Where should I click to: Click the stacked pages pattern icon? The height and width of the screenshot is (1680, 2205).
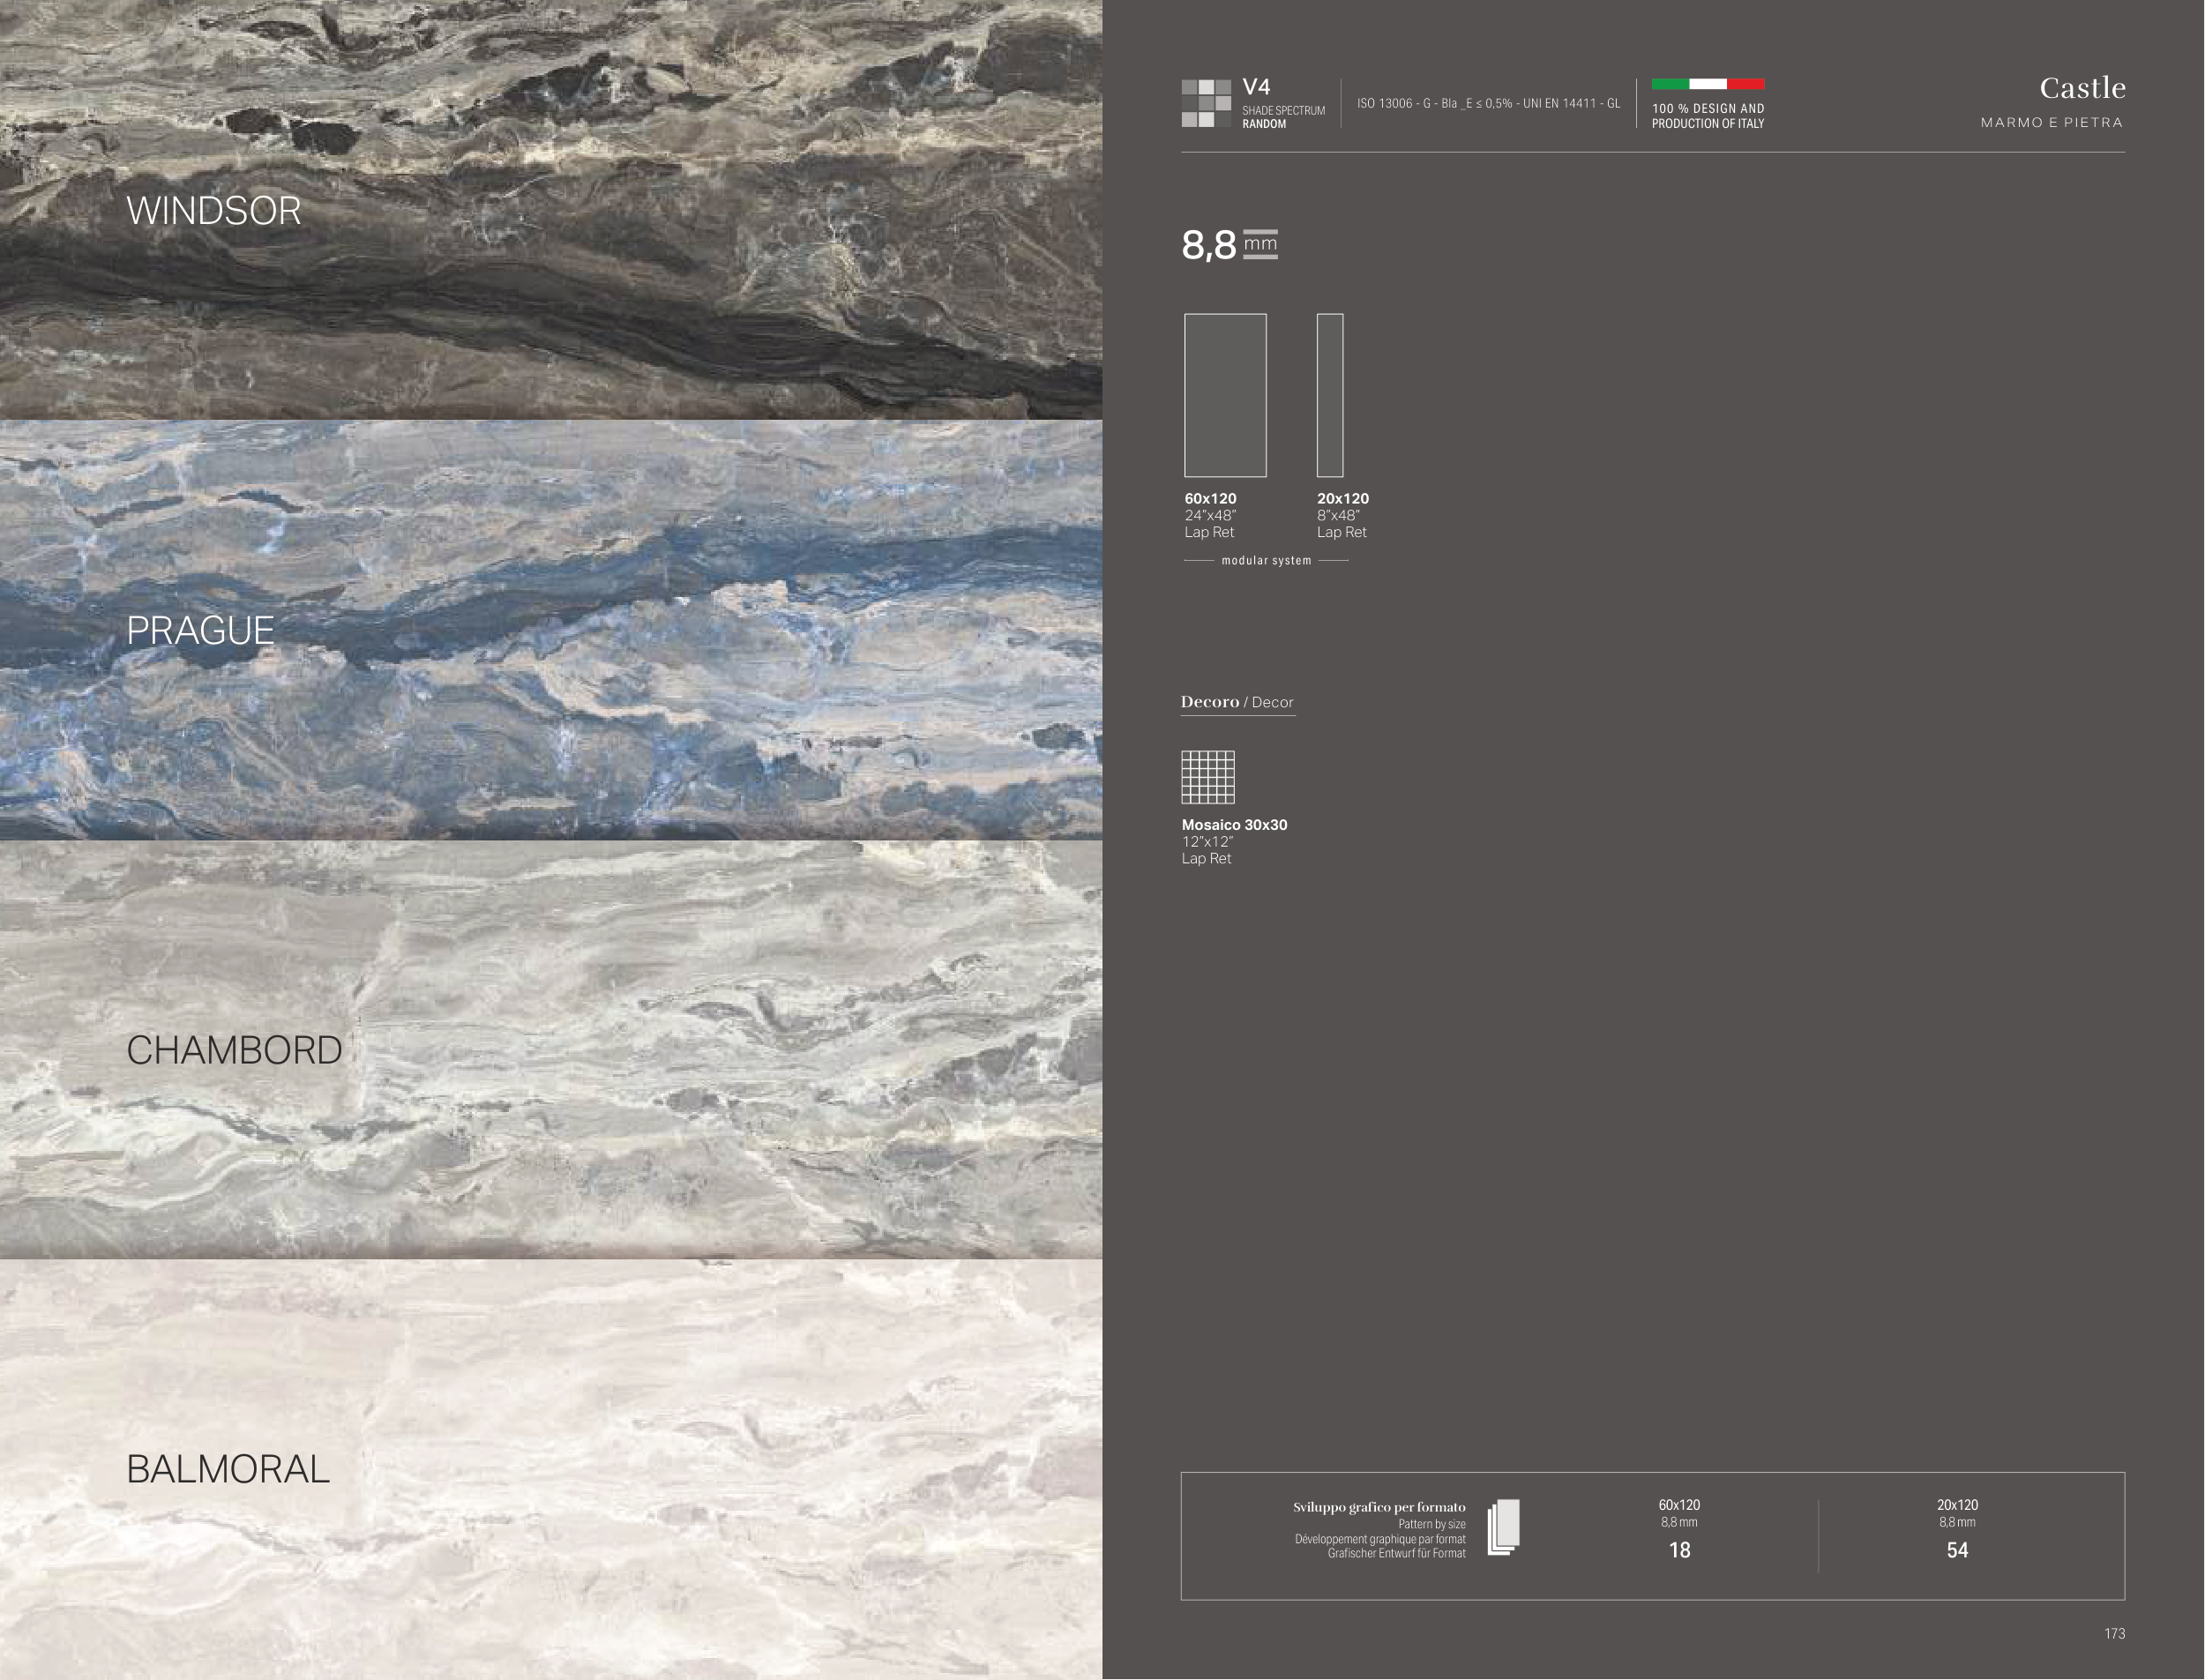(1503, 1527)
